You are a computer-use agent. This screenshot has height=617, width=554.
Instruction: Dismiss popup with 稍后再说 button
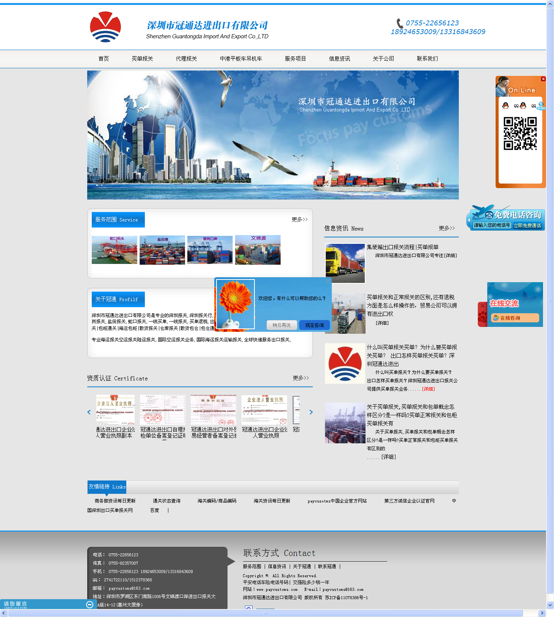pyautogui.click(x=281, y=325)
